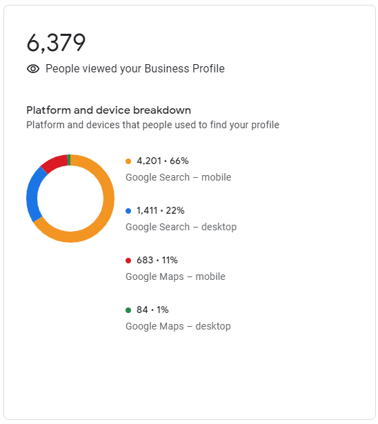
Task: Click the green legend dot for Maps desktop
Action: click(128, 310)
